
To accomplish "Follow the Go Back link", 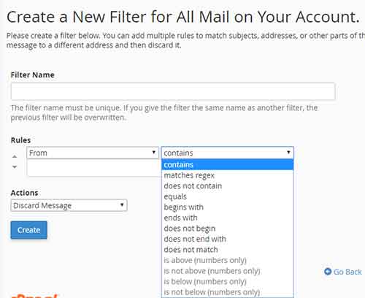I will [x=347, y=272].
